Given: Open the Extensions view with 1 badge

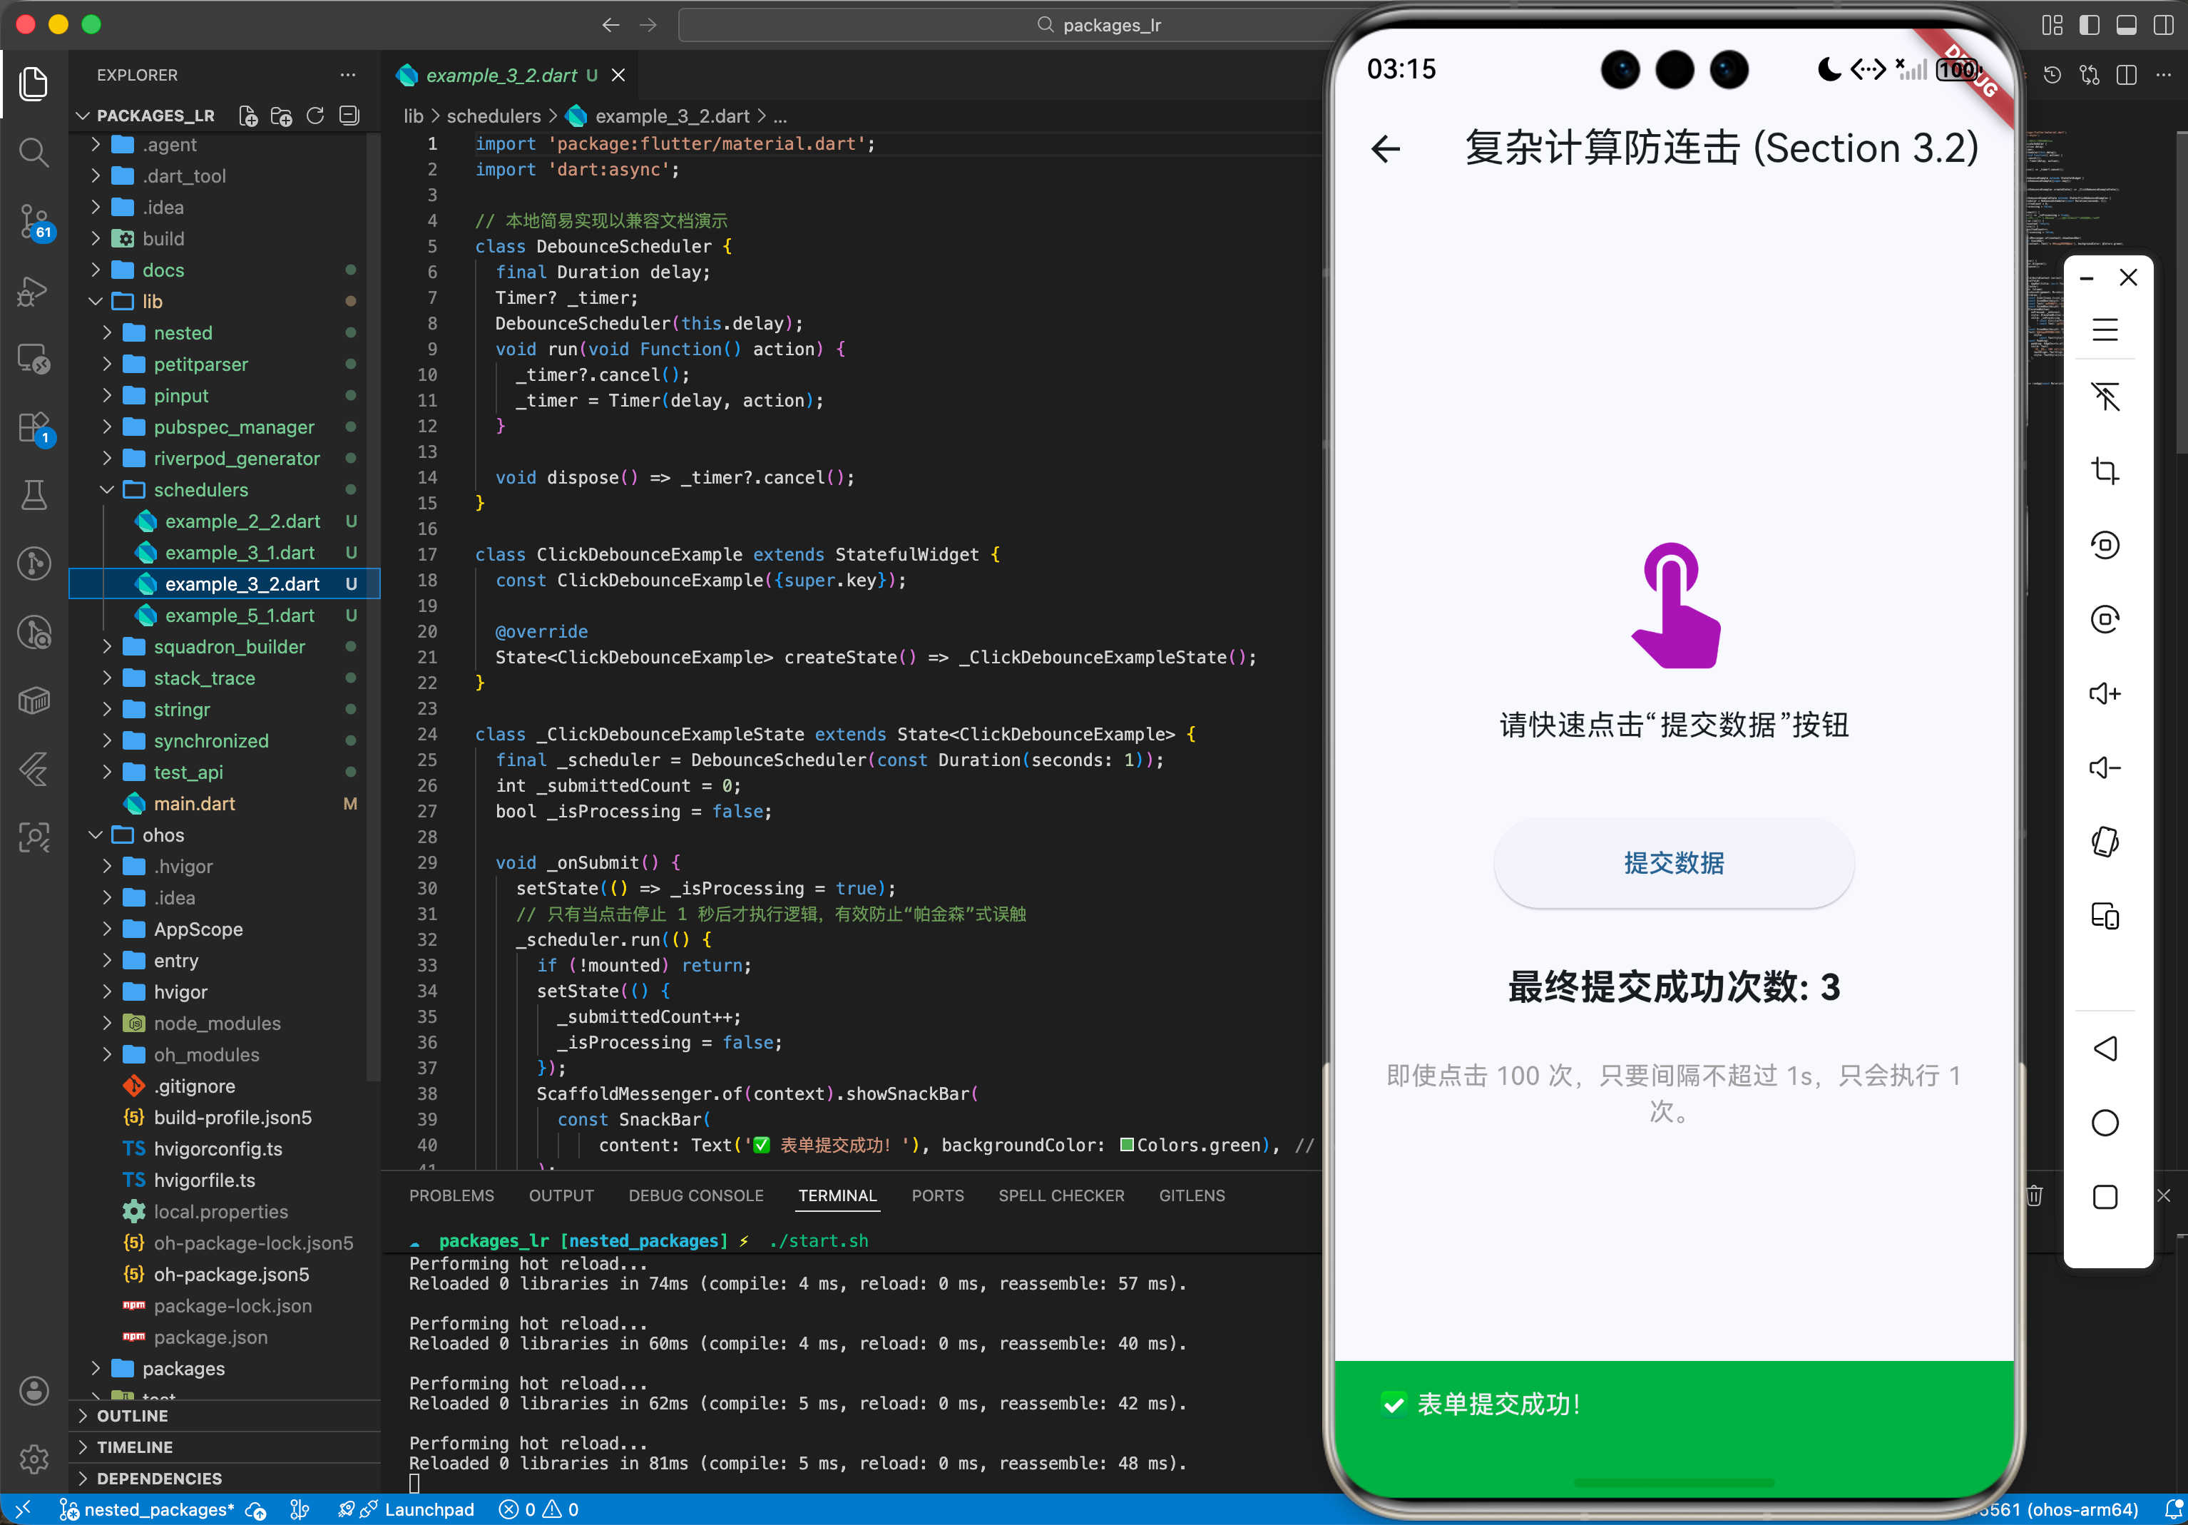Looking at the screenshot, I should (x=34, y=428).
